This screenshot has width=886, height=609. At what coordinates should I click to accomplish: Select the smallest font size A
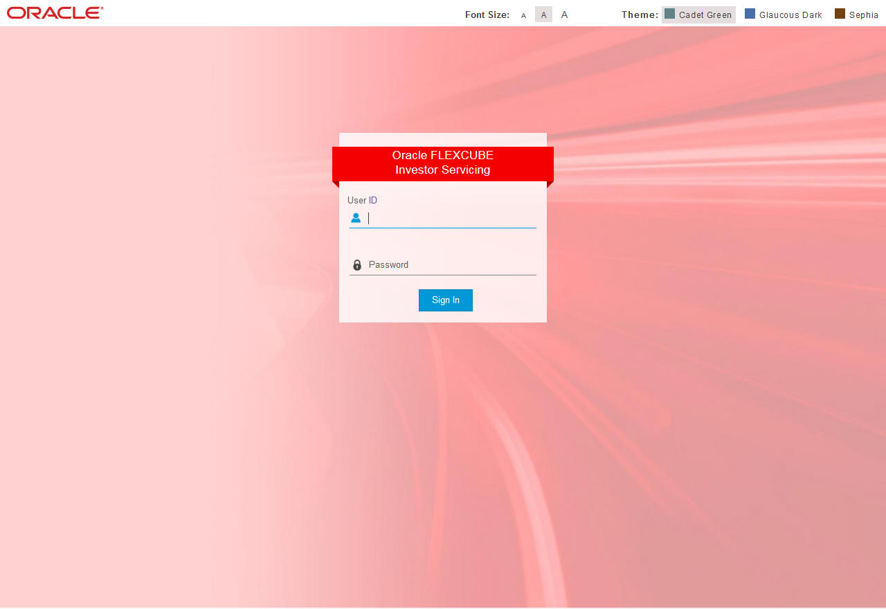[523, 15]
